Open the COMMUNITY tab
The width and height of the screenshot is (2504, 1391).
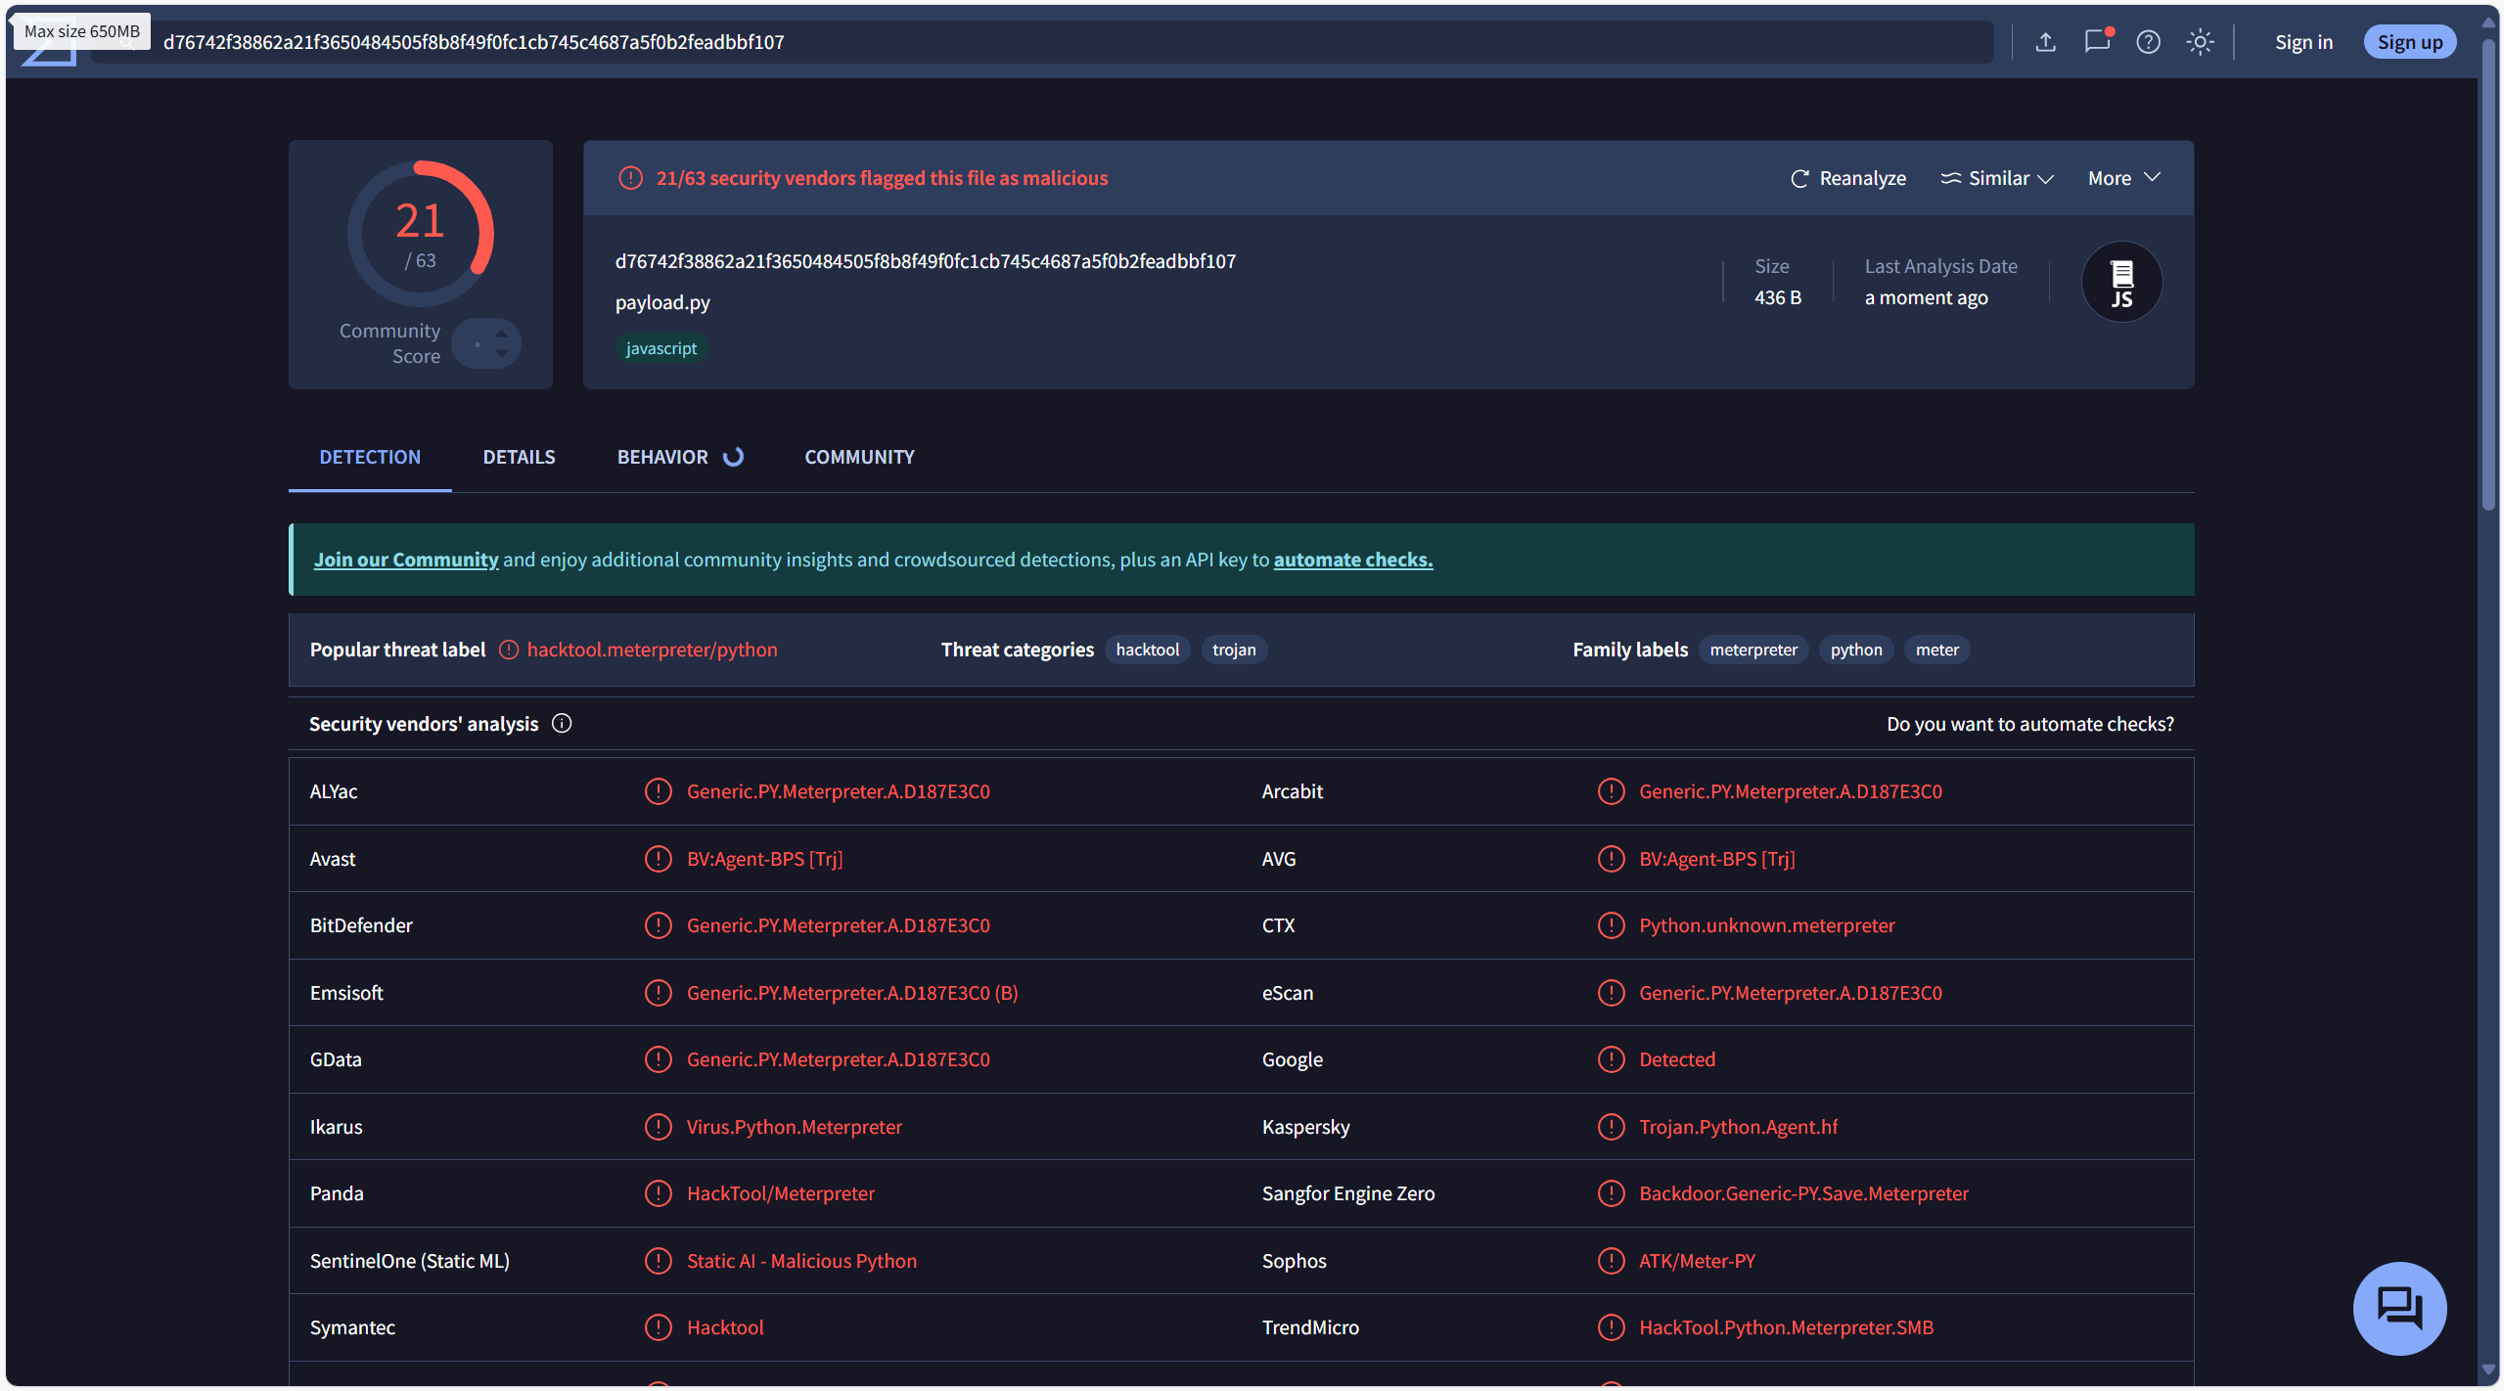click(858, 457)
